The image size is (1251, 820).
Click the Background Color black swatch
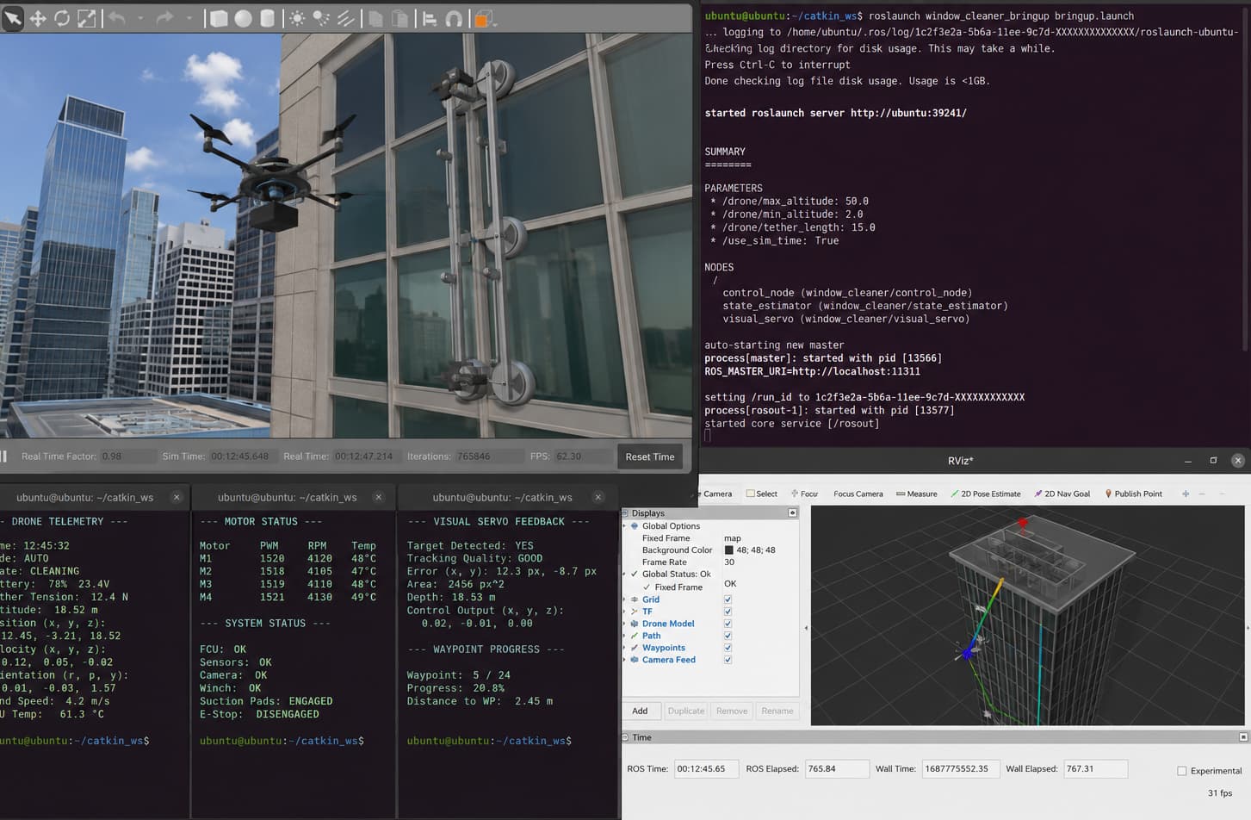coord(729,550)
